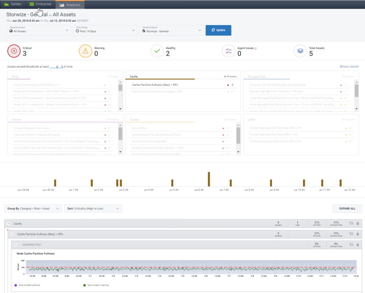Select Incorrect Tier for FlashSystem Managed Disk rule
This screenshot has height=293, width=365.
pyautogui.click(x=299, y=85)
